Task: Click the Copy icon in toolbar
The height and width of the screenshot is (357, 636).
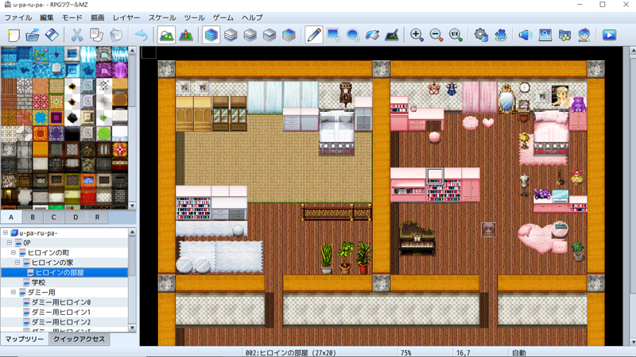Action: (x=96, y=35)
